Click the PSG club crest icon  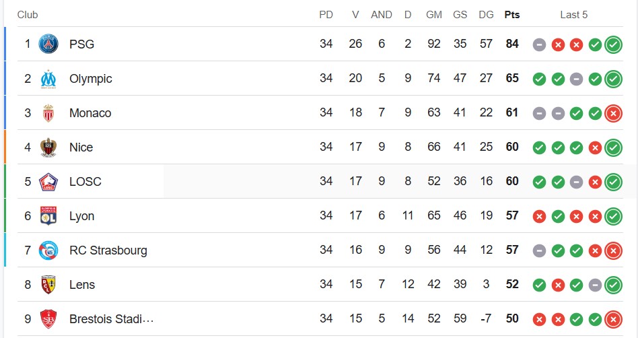click(x=48, y=44)
